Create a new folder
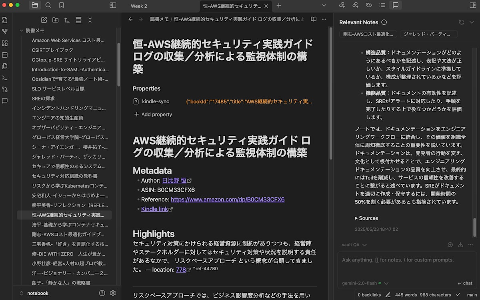 [55, 20]
